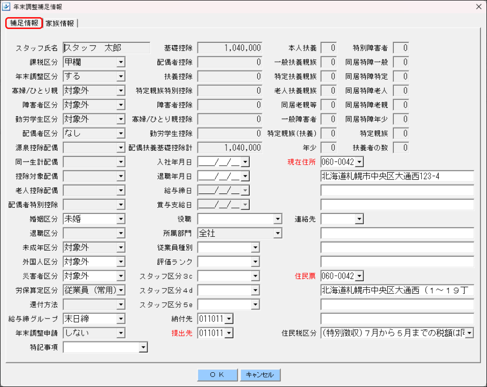This screenshot has width=487, height=387.
Task: Open the 婚姻区分 dropdown
Action: (121, 219)
